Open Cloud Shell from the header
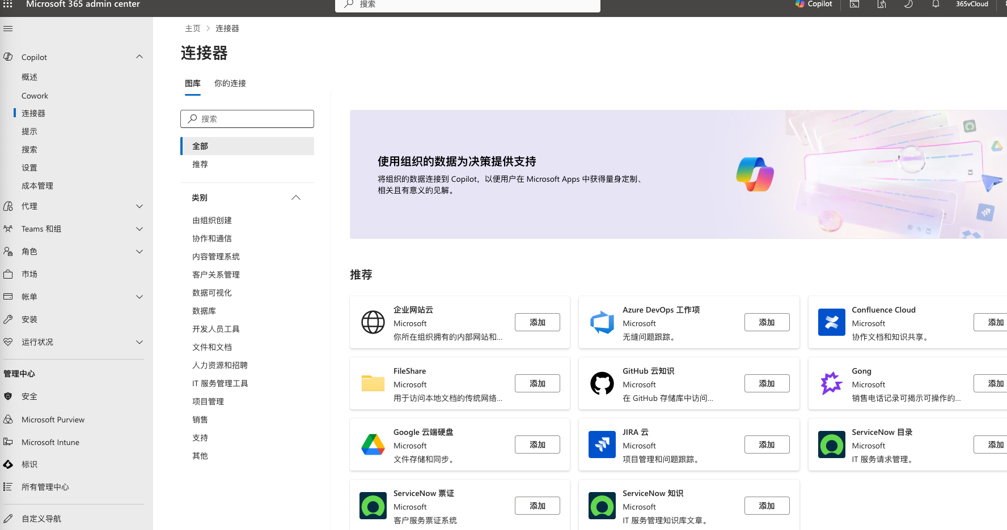The image size is (1007, 530). click(x=854, y=4)
